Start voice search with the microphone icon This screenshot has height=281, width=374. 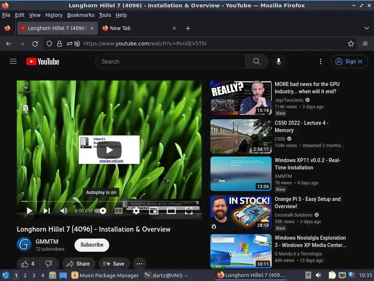[278, 61]
